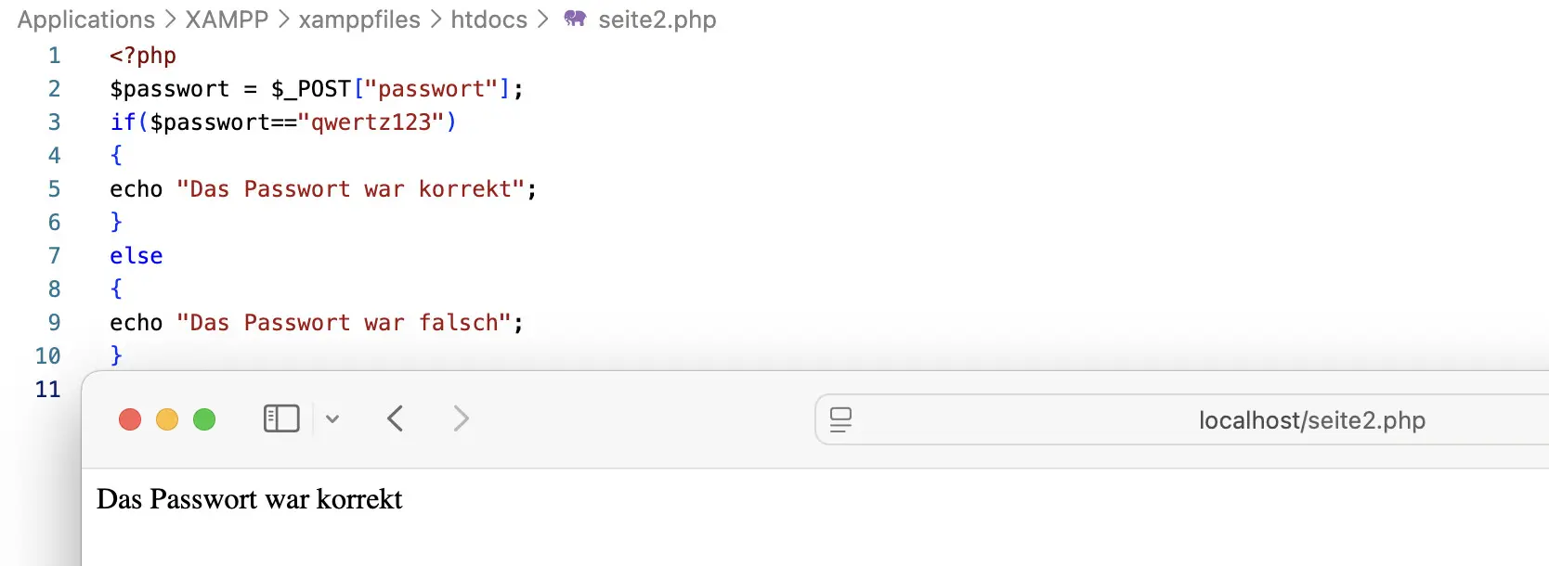Click the page reader icon in address bar
The width and height of the screenshot is (1549, 566).
tap(840, 419)
